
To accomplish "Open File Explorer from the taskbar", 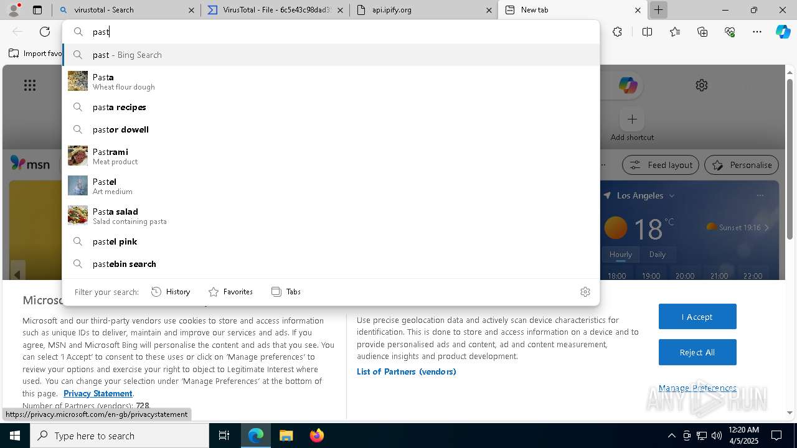I will pyautogui.click(x=286, y=436).
